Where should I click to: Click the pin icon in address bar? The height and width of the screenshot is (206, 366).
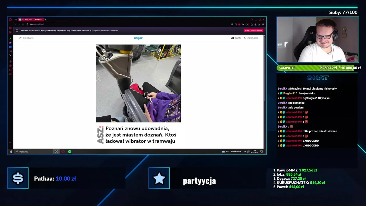click(x=232, y=24)
